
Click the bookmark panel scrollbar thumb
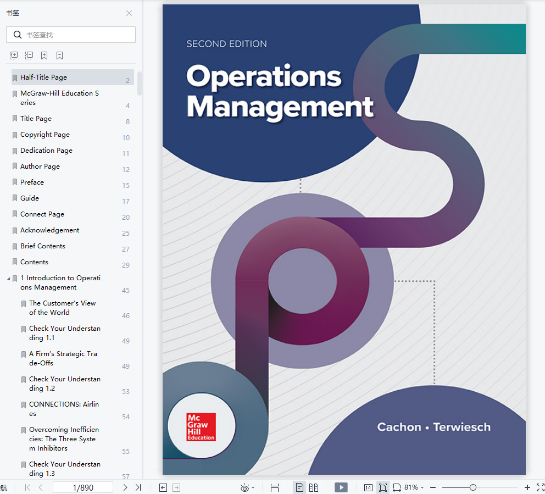coord(140,84)
